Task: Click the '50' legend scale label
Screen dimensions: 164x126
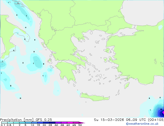Action: [x=80, y=125]
